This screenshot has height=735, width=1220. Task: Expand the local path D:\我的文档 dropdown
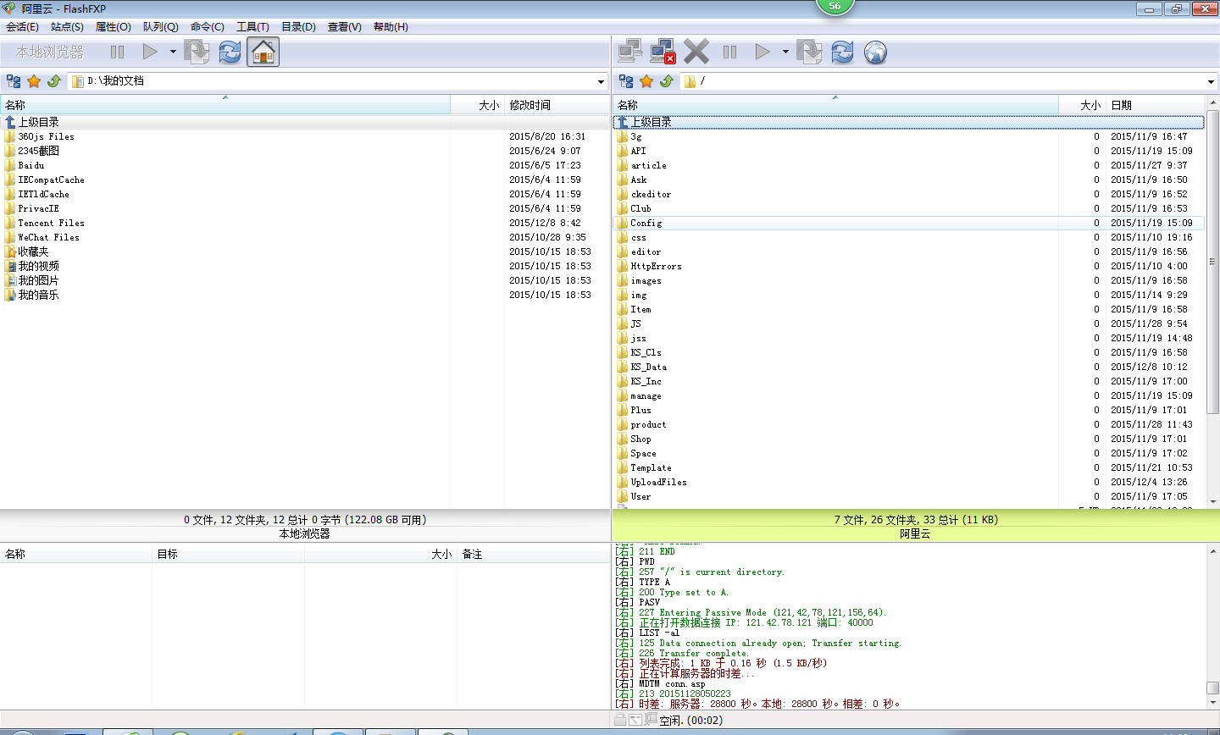click(x=601, y=81)
